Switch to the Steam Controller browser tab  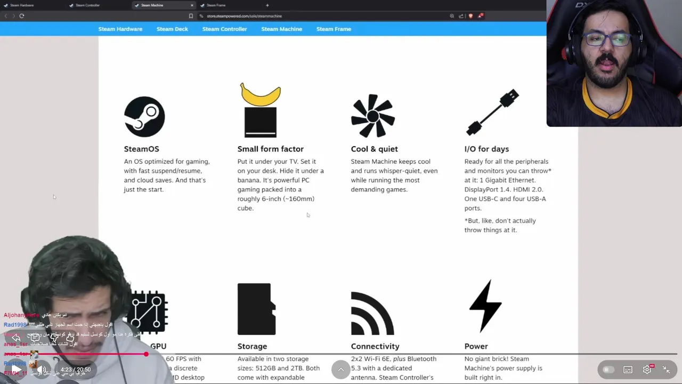99,5
